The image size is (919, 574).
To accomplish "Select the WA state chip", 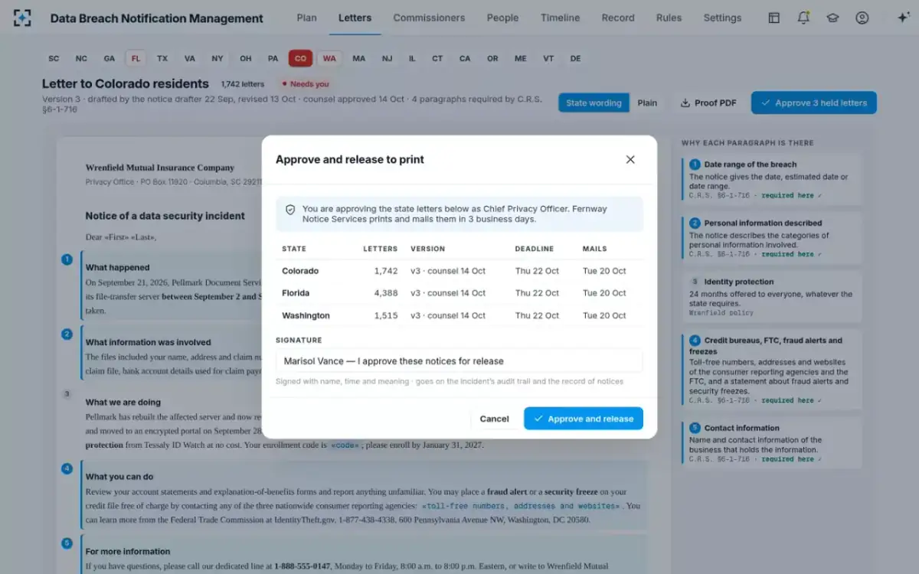I will pos(329,58).
